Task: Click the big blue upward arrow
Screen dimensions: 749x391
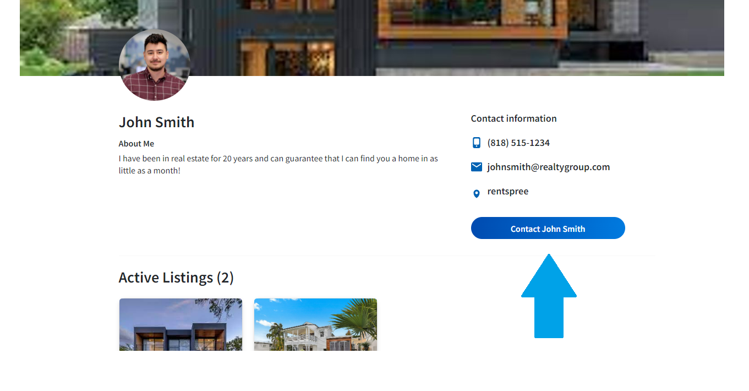Action: tap(549, 296)
